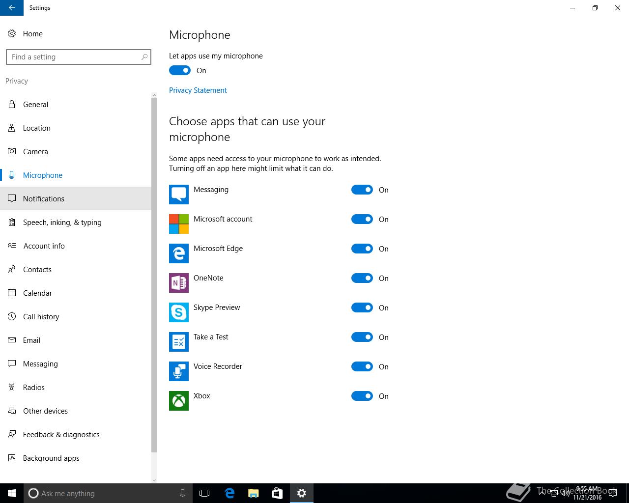The width and height of the screenshot is (629, 503).
Task: Open Notifications privacy page
Action: (x=76, y=198)
